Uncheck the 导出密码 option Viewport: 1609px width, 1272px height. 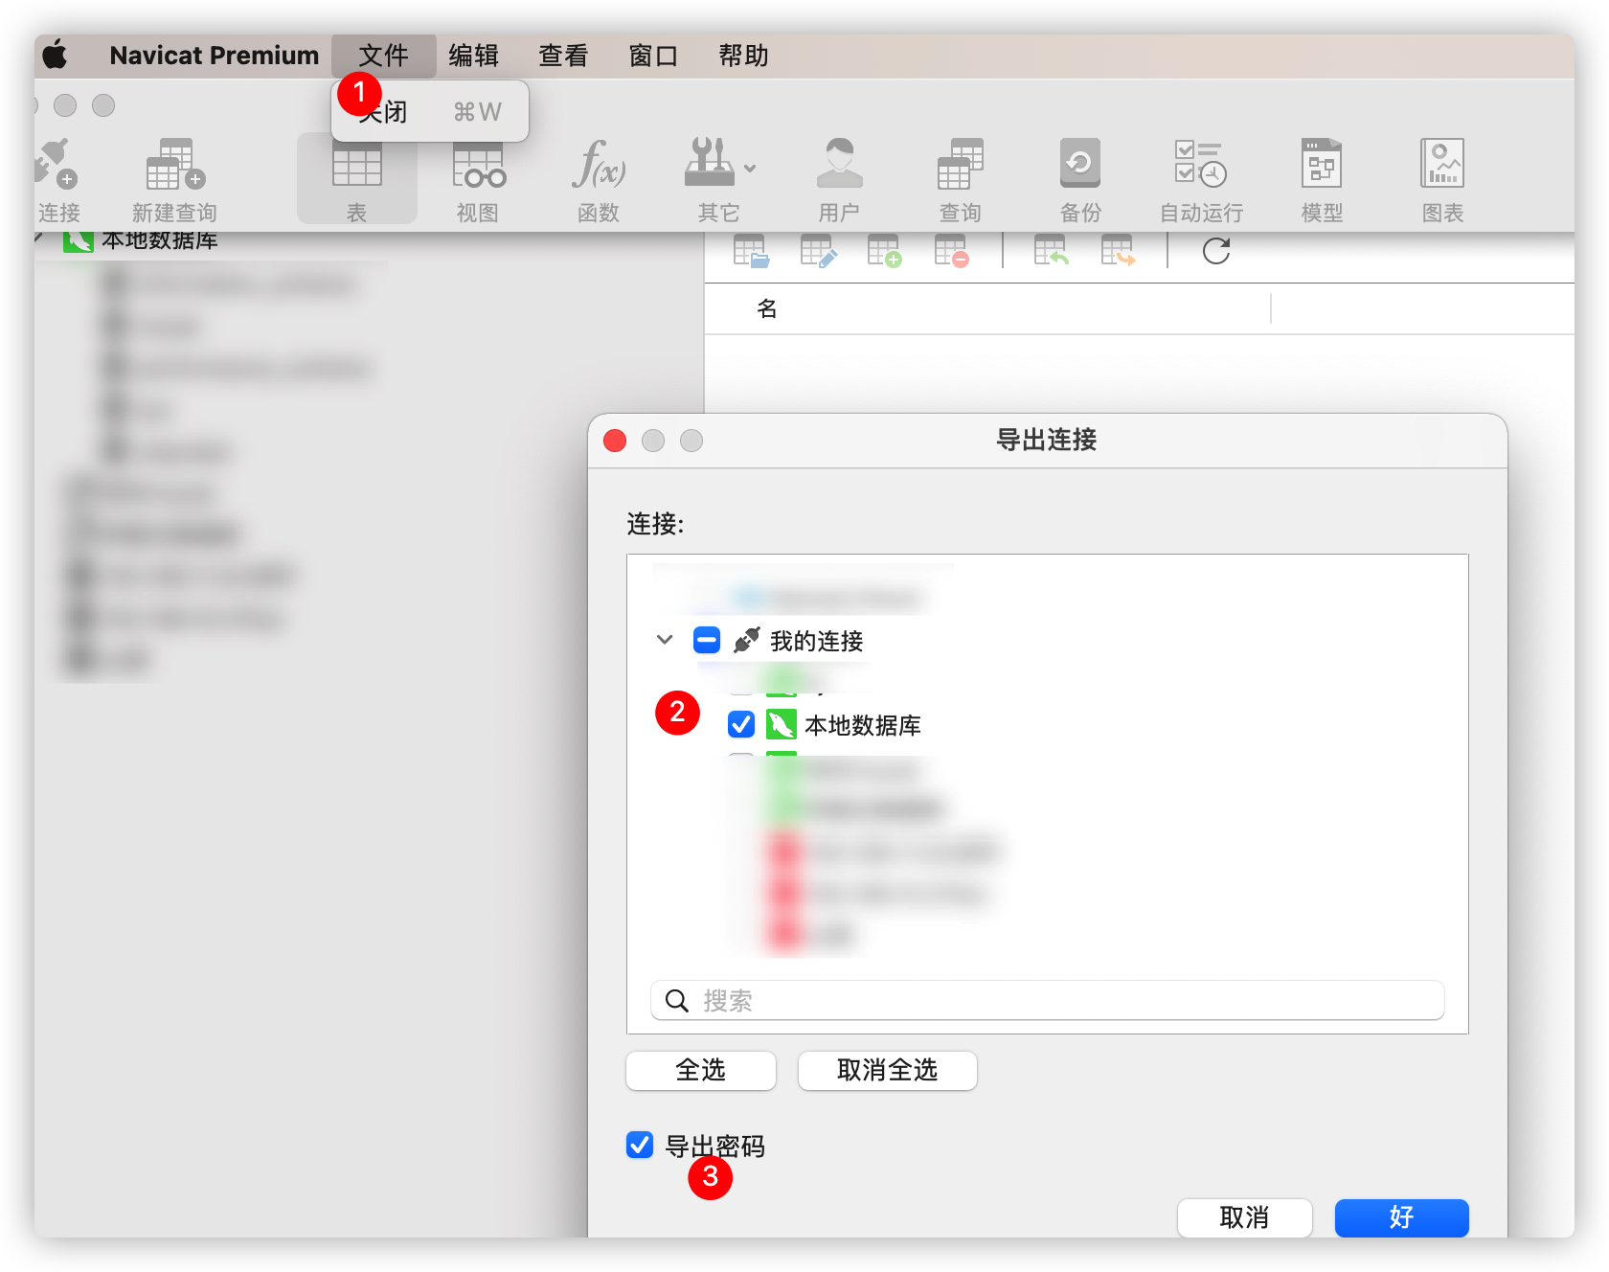tap(639, 1146)
